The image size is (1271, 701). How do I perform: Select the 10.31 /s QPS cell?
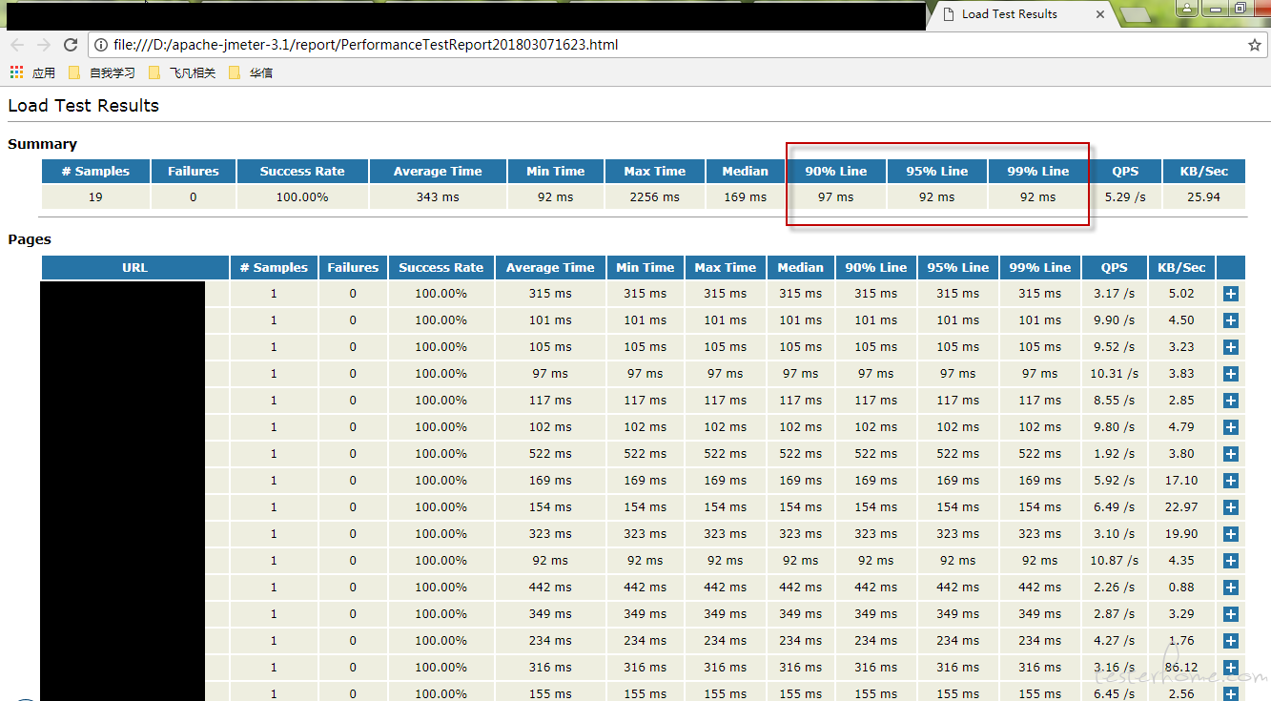1114,374
